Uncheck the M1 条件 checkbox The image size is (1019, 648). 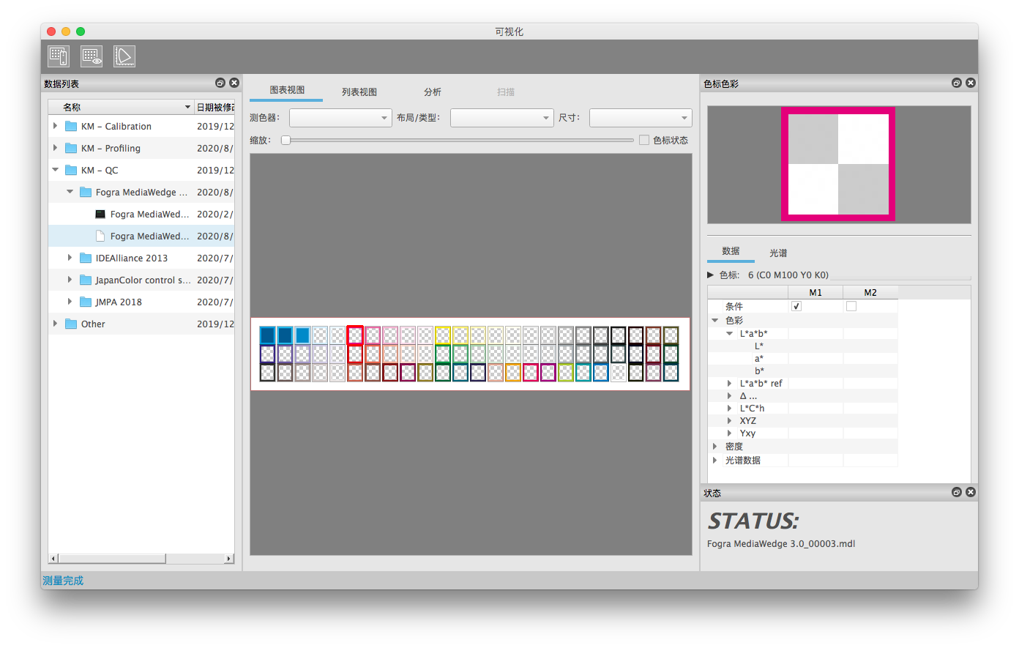click(796, 306)
